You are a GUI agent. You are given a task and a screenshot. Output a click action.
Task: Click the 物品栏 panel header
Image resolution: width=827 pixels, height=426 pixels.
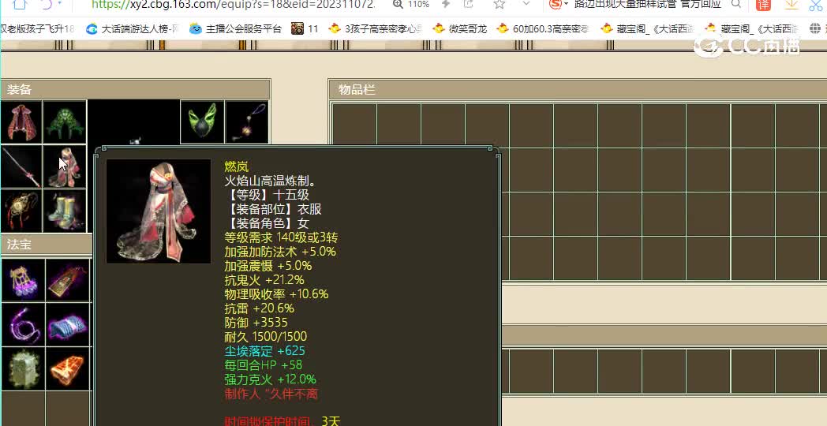[x=578, y=90]
